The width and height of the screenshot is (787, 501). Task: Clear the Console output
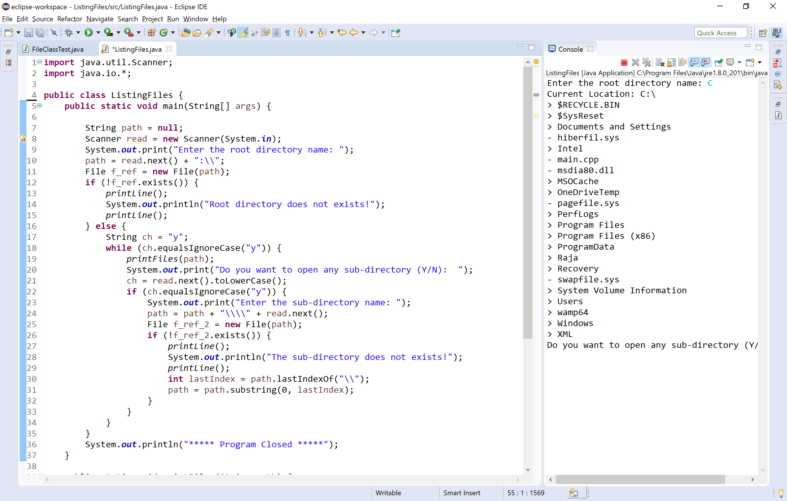click(659, 62)
